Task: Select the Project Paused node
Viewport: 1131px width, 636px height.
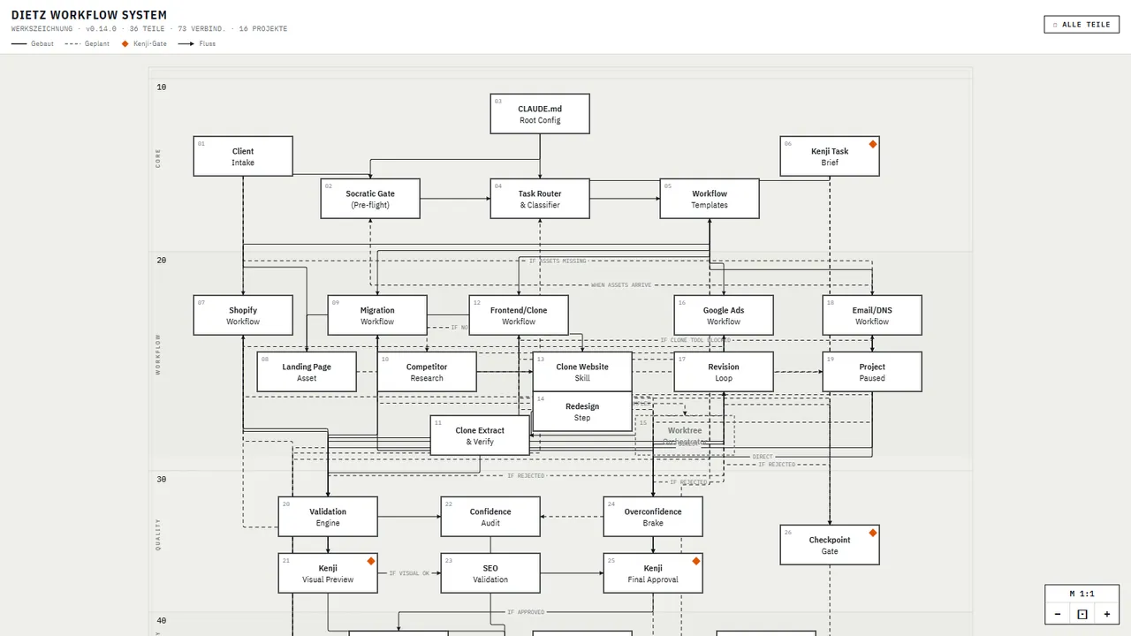Action: 872,372
